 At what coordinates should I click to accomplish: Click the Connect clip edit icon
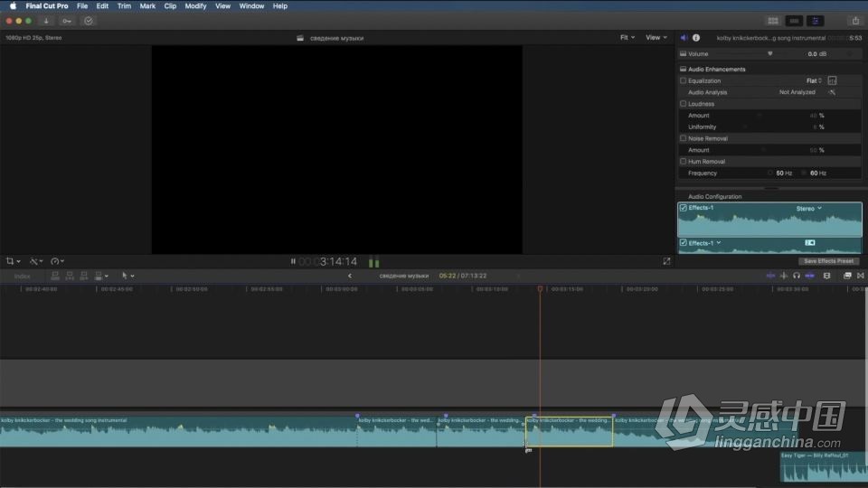tap(55, 276)
